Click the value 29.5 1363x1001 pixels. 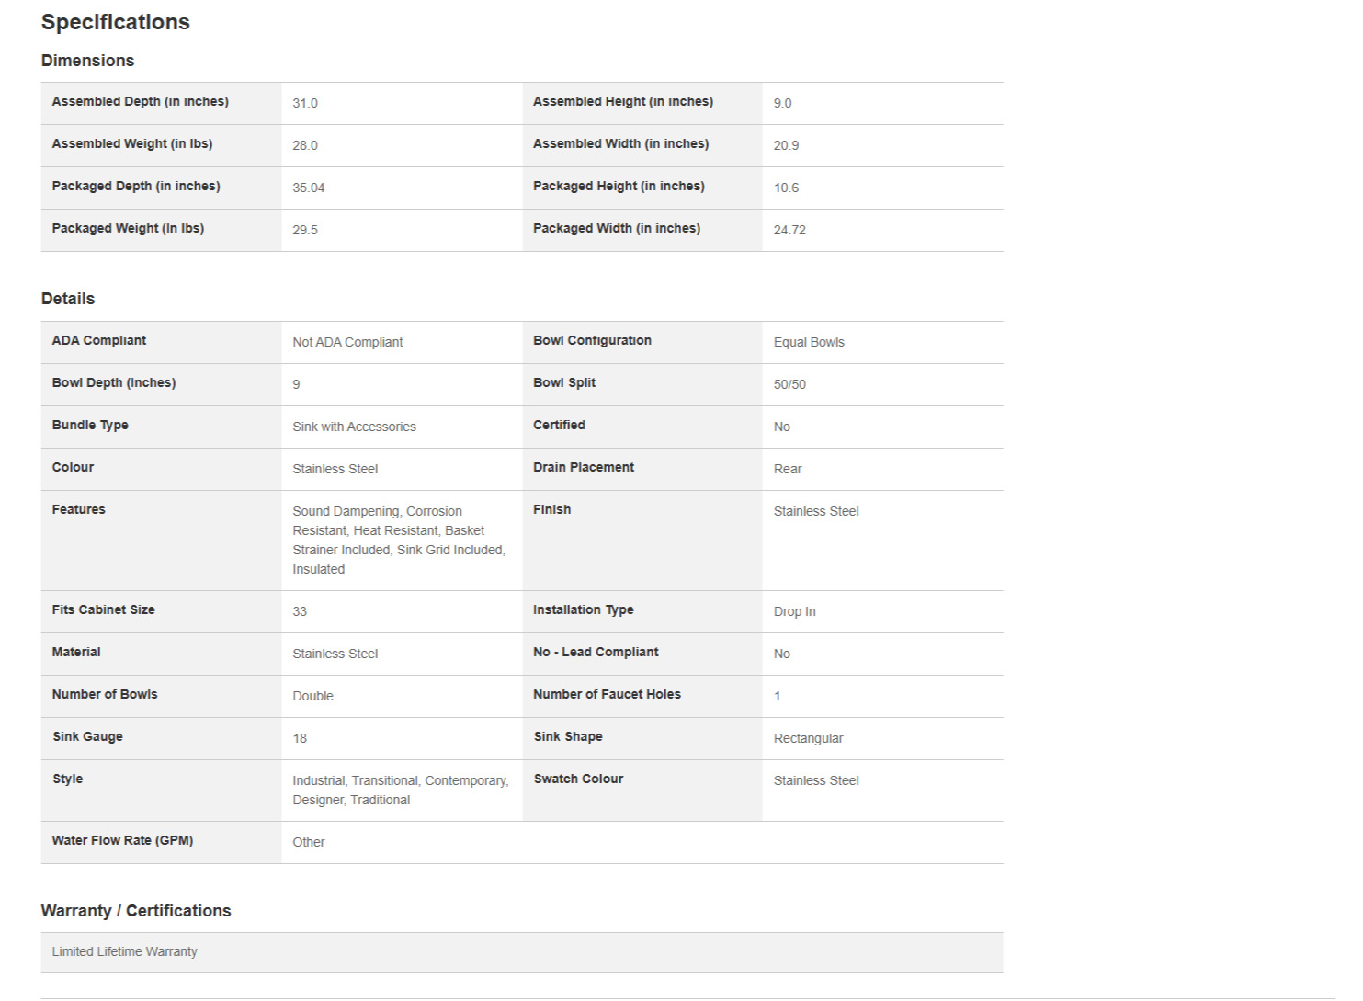(305, 230)
